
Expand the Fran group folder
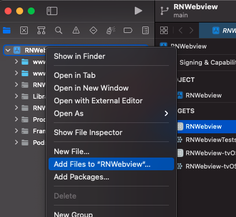point(16,131)
